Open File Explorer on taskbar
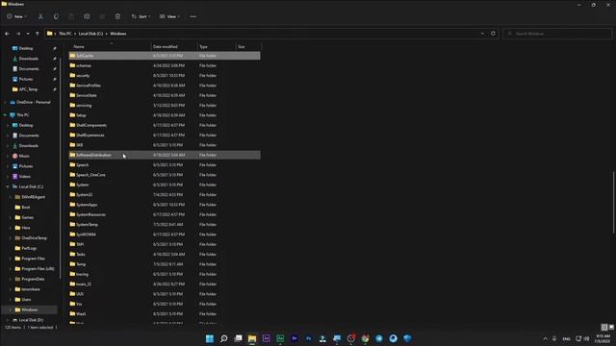616x346 pixels. (252, 338)
